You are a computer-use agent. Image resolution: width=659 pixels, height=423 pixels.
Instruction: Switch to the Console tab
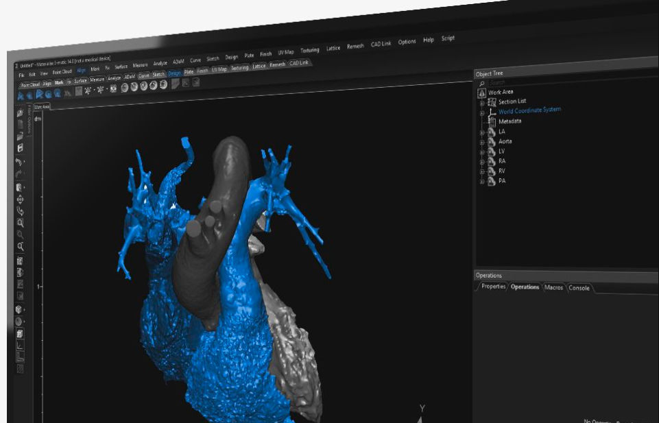point(578,289)
